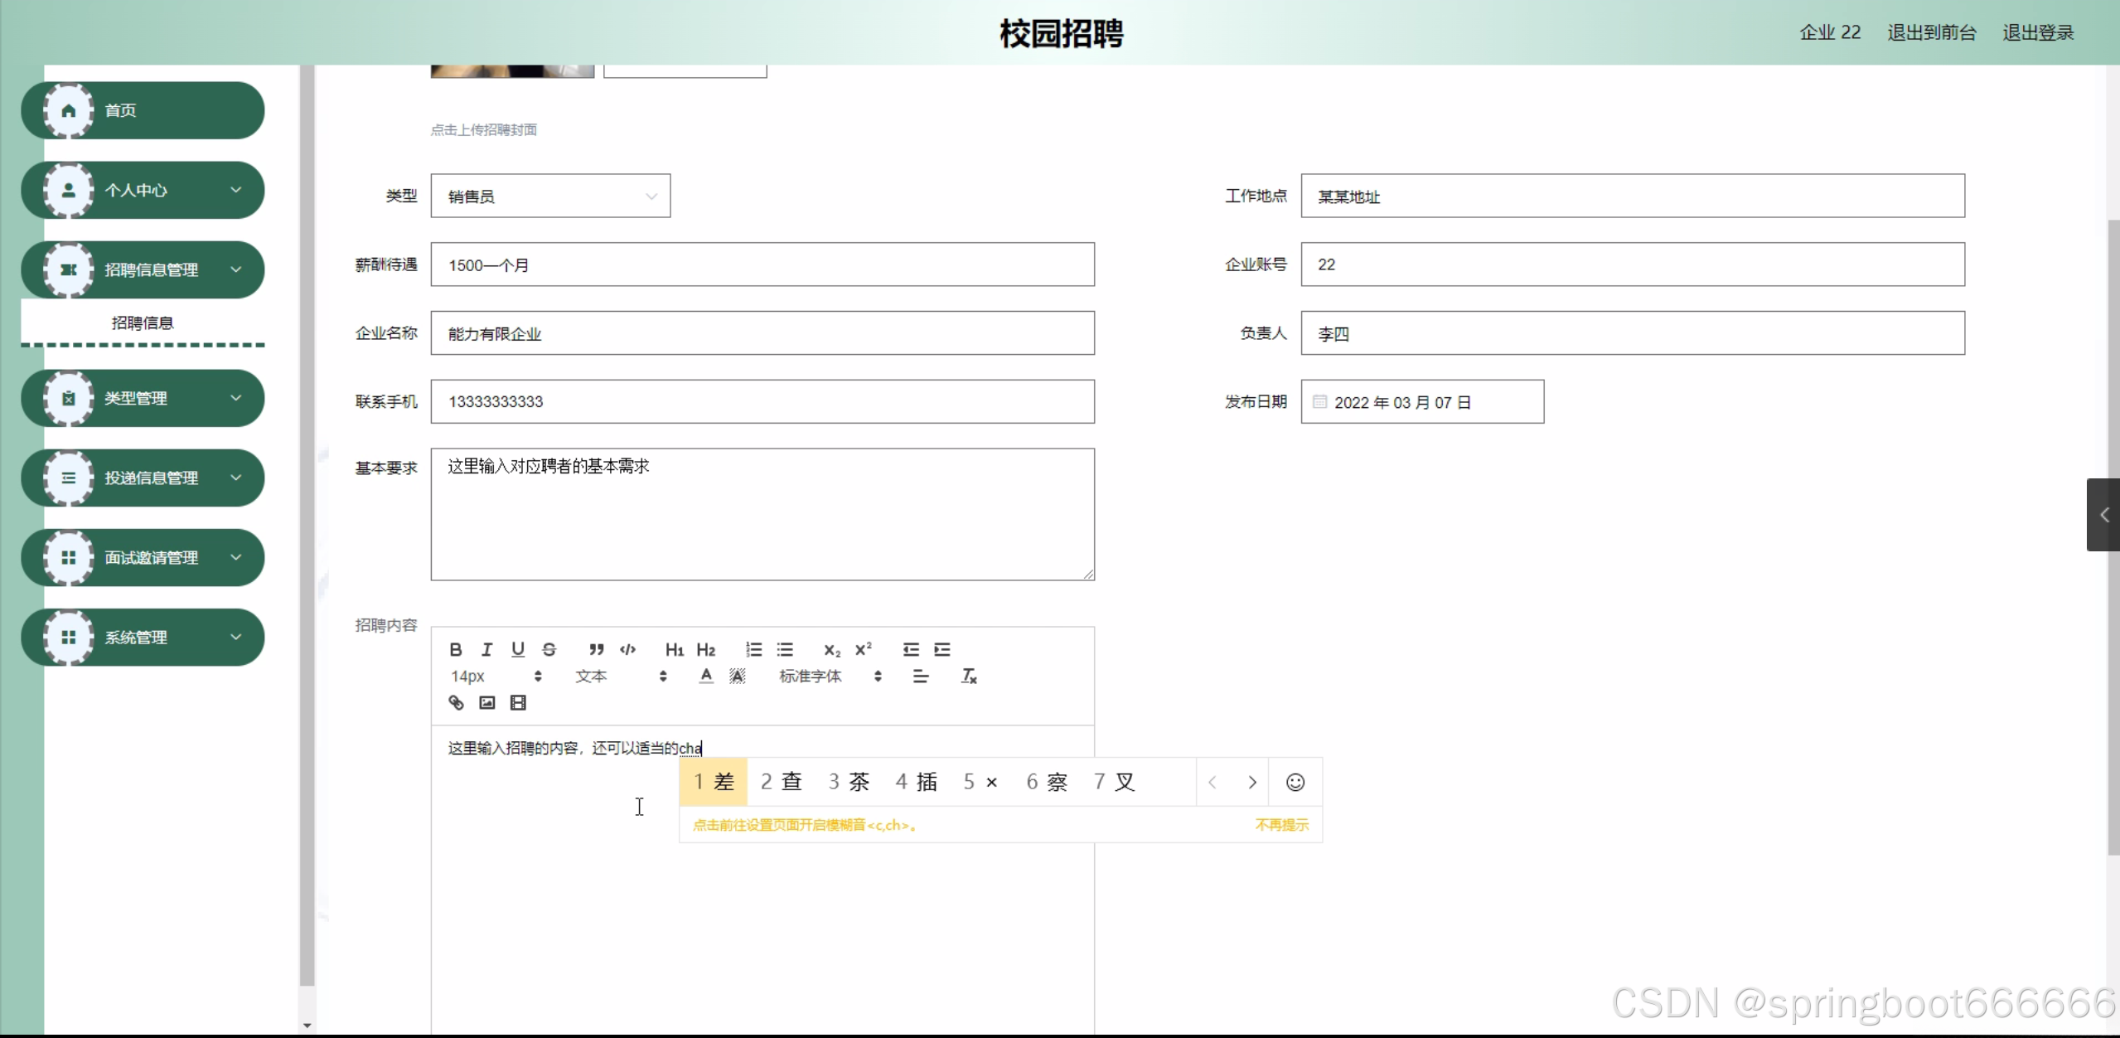Clear text formatting in the editor
The width and height of the screenshot is (2120, 1038).
coord(968,677)
